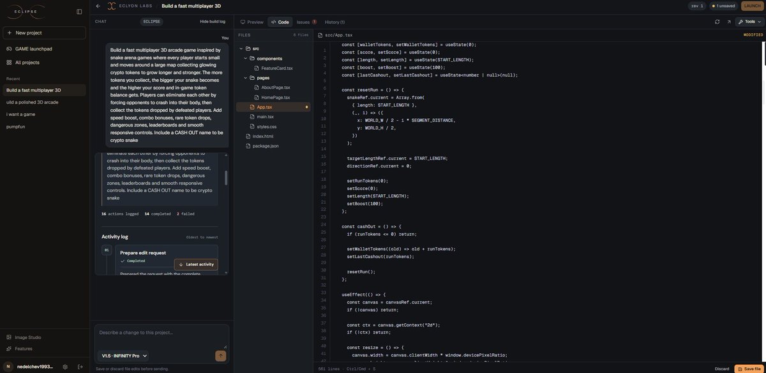Click the 1 unsaved indicator
This screenshot has height=373, width=766.
point(723,6)
